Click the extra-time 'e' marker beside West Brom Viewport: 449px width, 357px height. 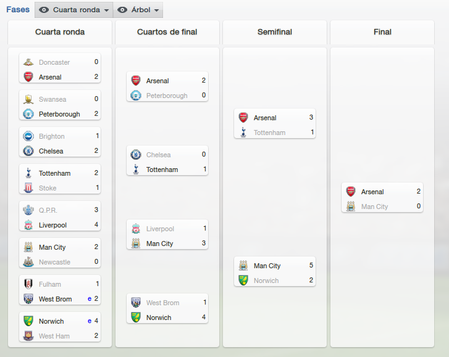pyautogui.click(x=90, y=298)
